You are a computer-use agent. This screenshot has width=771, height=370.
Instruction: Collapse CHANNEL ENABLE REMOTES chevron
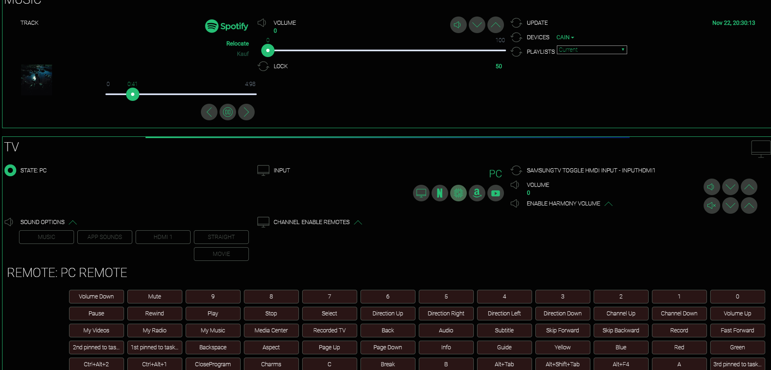pos(358,222)
